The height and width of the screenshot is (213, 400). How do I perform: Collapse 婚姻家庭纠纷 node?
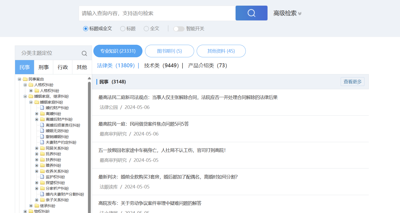tap(31, 102)
